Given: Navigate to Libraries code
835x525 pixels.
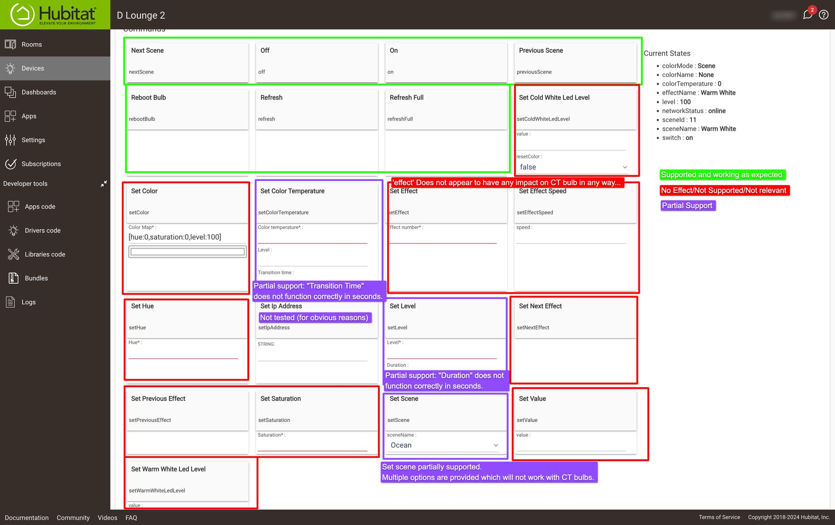Looking at the screenshot, I should [45, 254].
